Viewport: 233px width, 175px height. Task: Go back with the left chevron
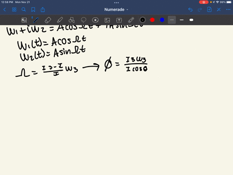coord(4,10)
